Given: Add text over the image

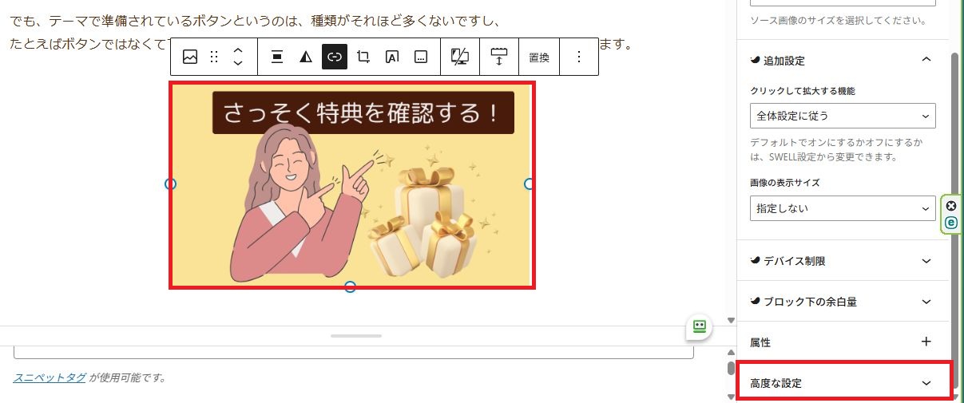Looking at the screenshot, I should pos(392,57).
